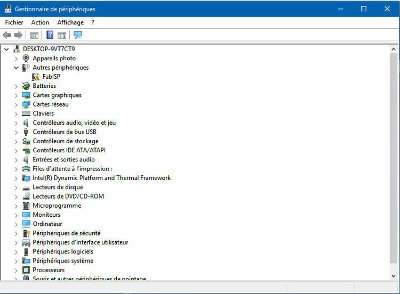This screenshot has width=400, height=294.
Task: Click the scrollbar down arrow
Action: [x=394, y=276]
